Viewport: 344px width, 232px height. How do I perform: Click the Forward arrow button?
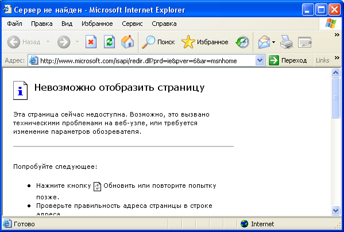pyautogui.click(x=64, y=42)
